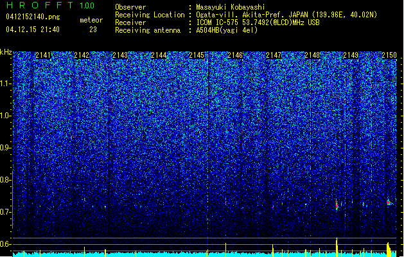Click the 0.7 frequency axis label

coord(5,212)
